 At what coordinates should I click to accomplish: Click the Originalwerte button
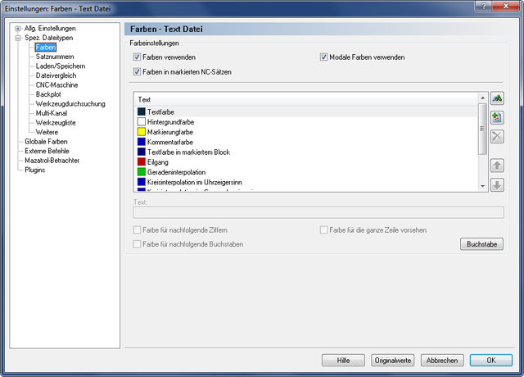tap(393, 361)
